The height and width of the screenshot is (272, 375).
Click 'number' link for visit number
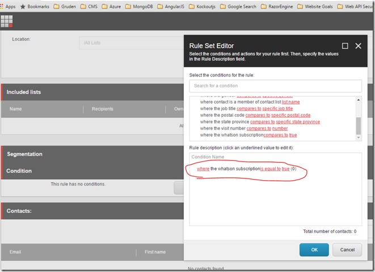[x=280, y=129]
